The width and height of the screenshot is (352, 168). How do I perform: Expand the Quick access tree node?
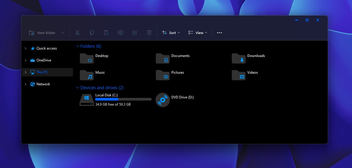click(26, 48)
